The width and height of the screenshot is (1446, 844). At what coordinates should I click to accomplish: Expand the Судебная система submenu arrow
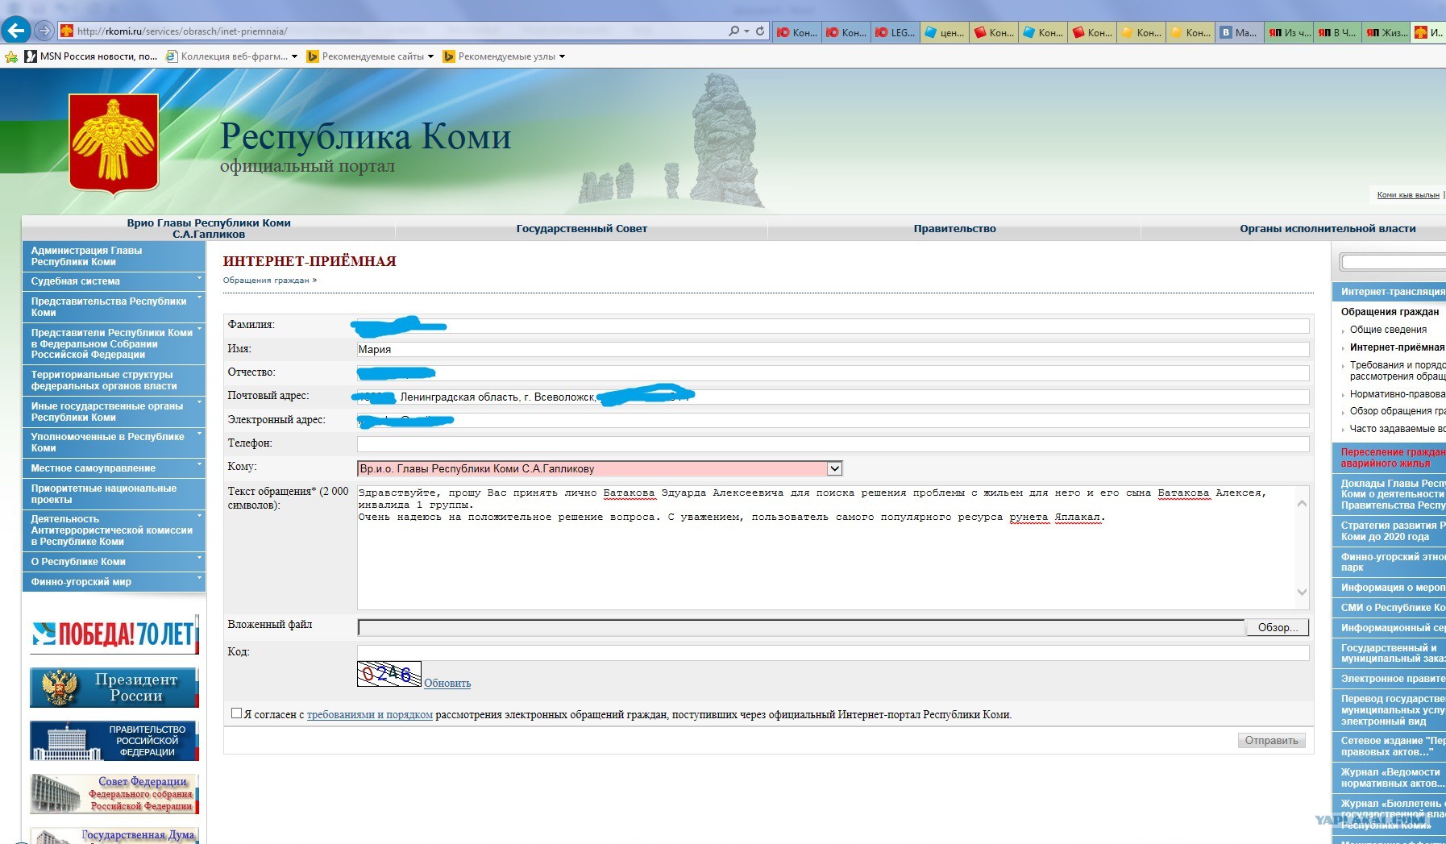(199, 278)
